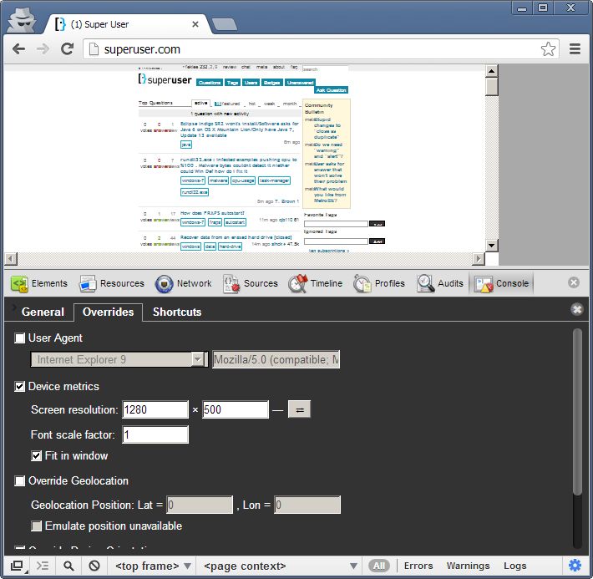This screenshot has height=579, width=593.
Task: Maximize the Chrome window
Action: tap(543, 8)
